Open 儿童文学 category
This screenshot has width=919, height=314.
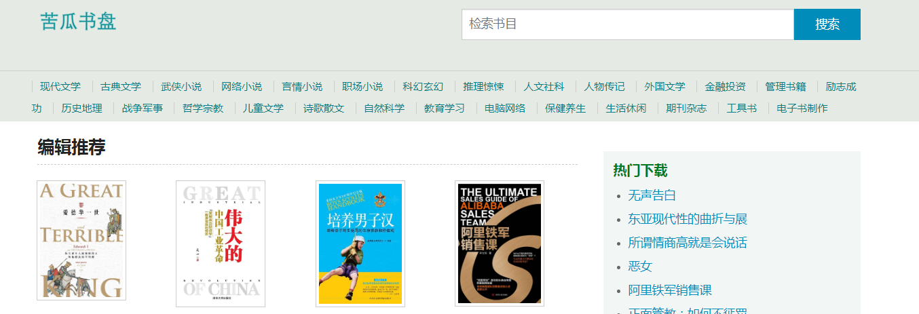coord(263,109)
